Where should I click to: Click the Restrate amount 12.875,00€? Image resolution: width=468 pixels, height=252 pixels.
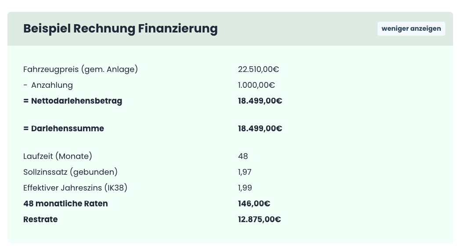[x=259, y=220]
